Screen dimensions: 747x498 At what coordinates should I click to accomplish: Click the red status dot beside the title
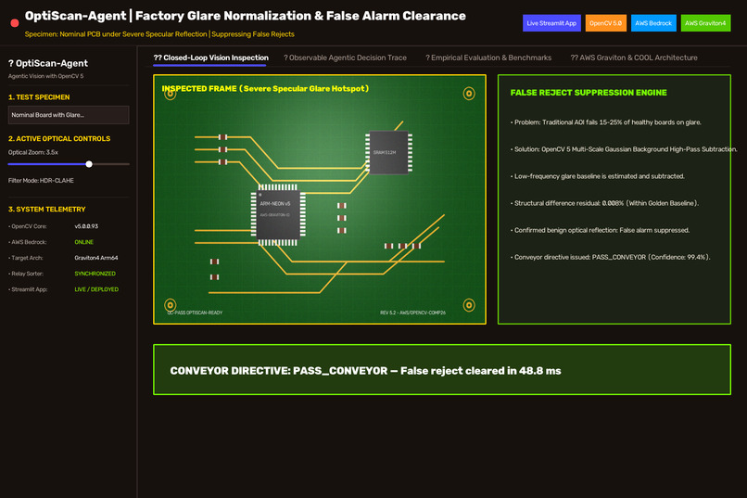tap(15, 23)
